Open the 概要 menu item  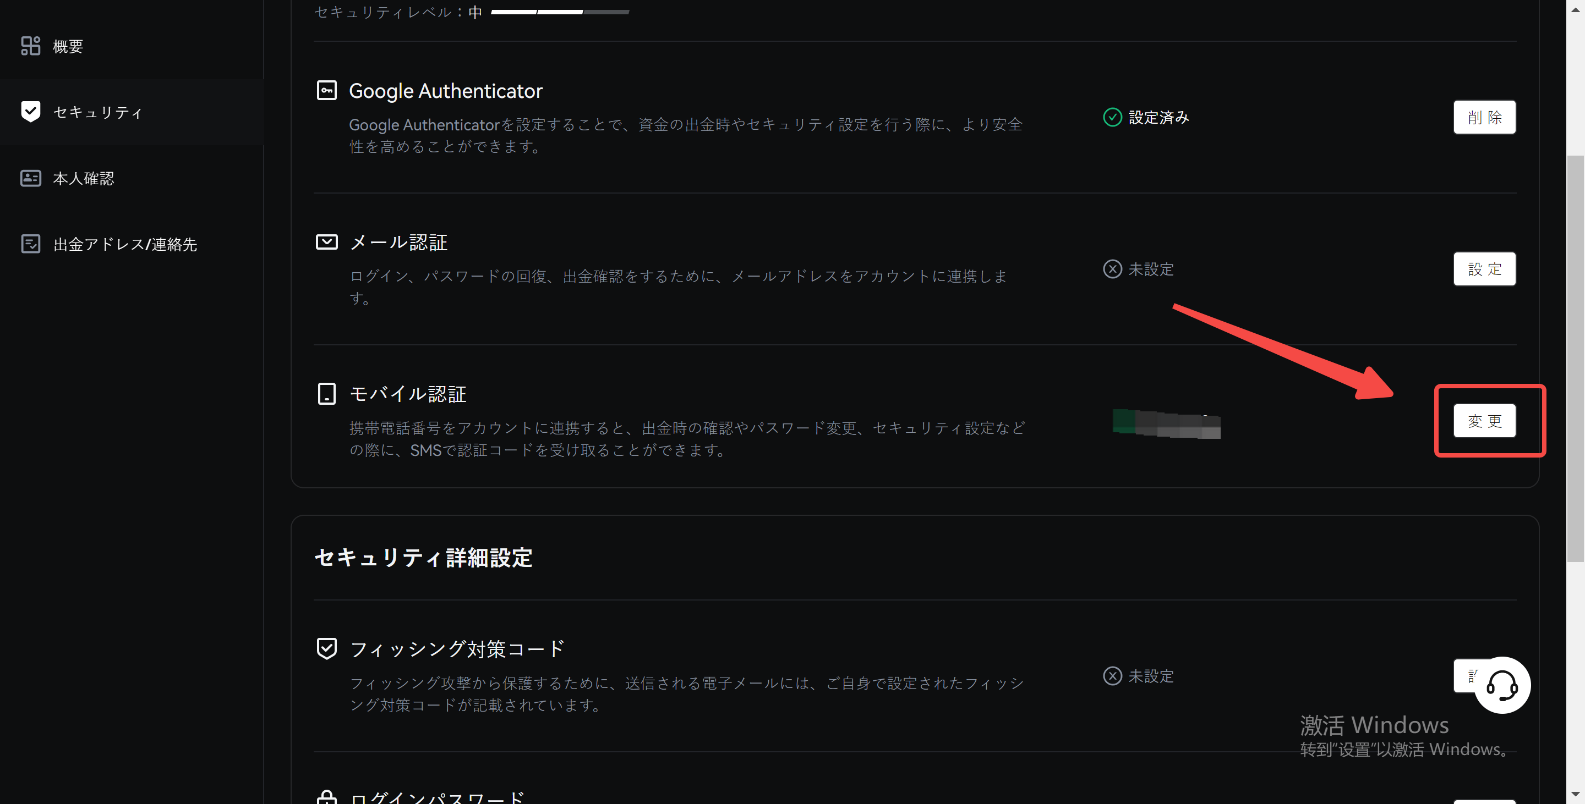point(68,46)
